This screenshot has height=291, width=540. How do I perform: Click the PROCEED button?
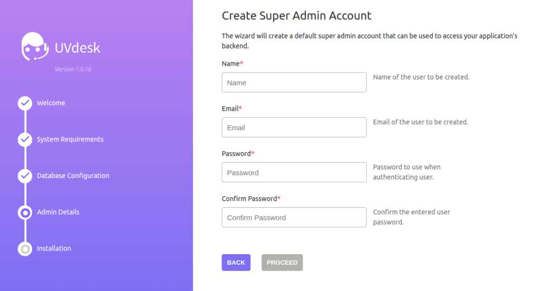282,263
